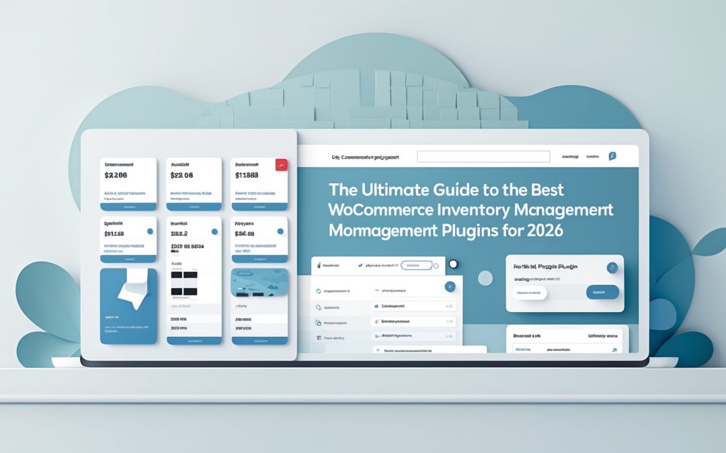Screen dimensions: 726x453
Task: Click the Plugin card heading text
Action: click(545, 266)
